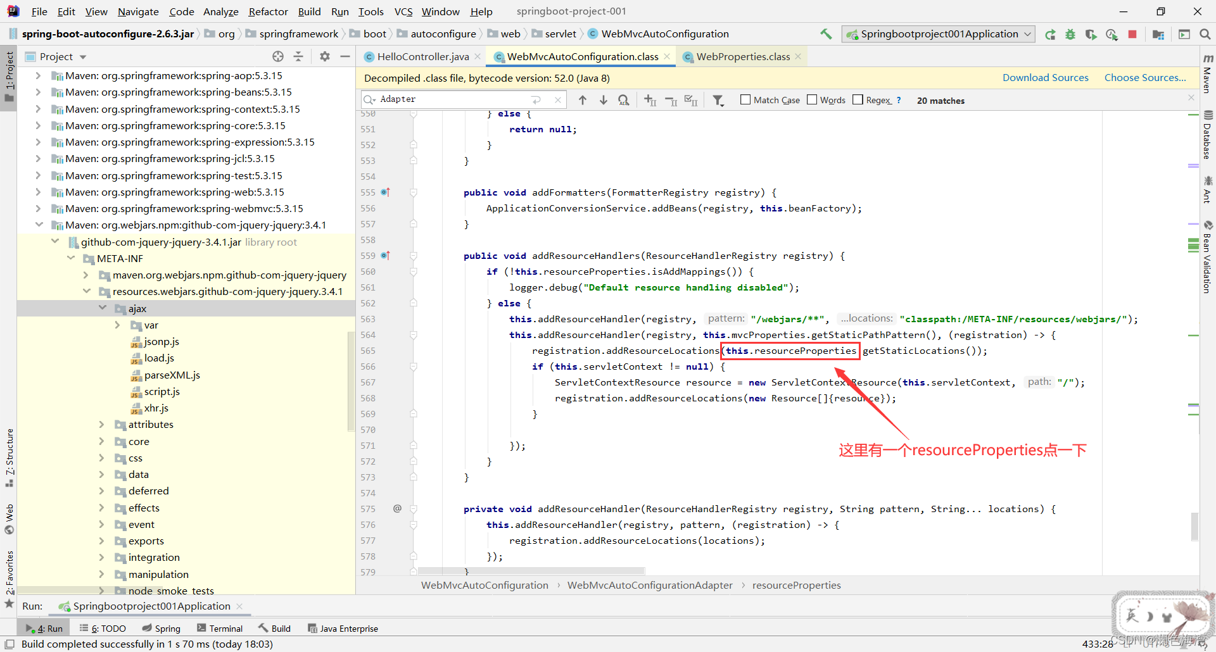
Task: Toggle the Favorites side panel
Action: [9, 579]
